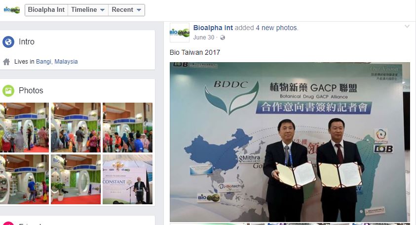Image resolution: width=416 pixels, height=225 pixels.
Task: Open the post options chevron
Action: coord(407,27)
